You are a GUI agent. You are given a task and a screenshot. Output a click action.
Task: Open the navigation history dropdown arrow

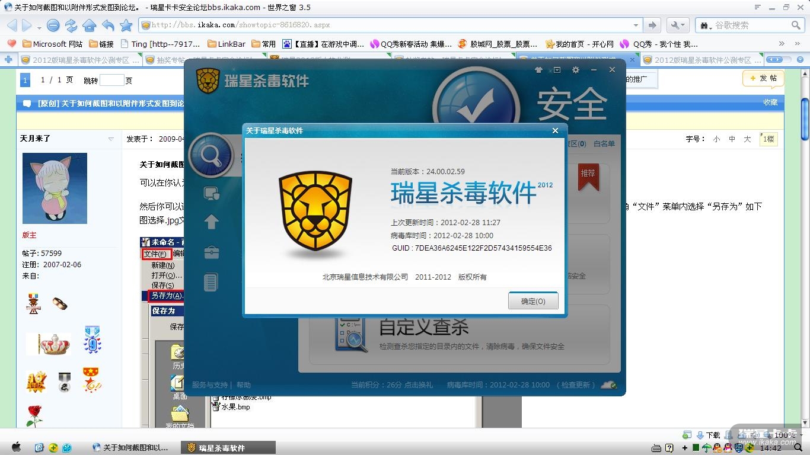coord(39,27)
